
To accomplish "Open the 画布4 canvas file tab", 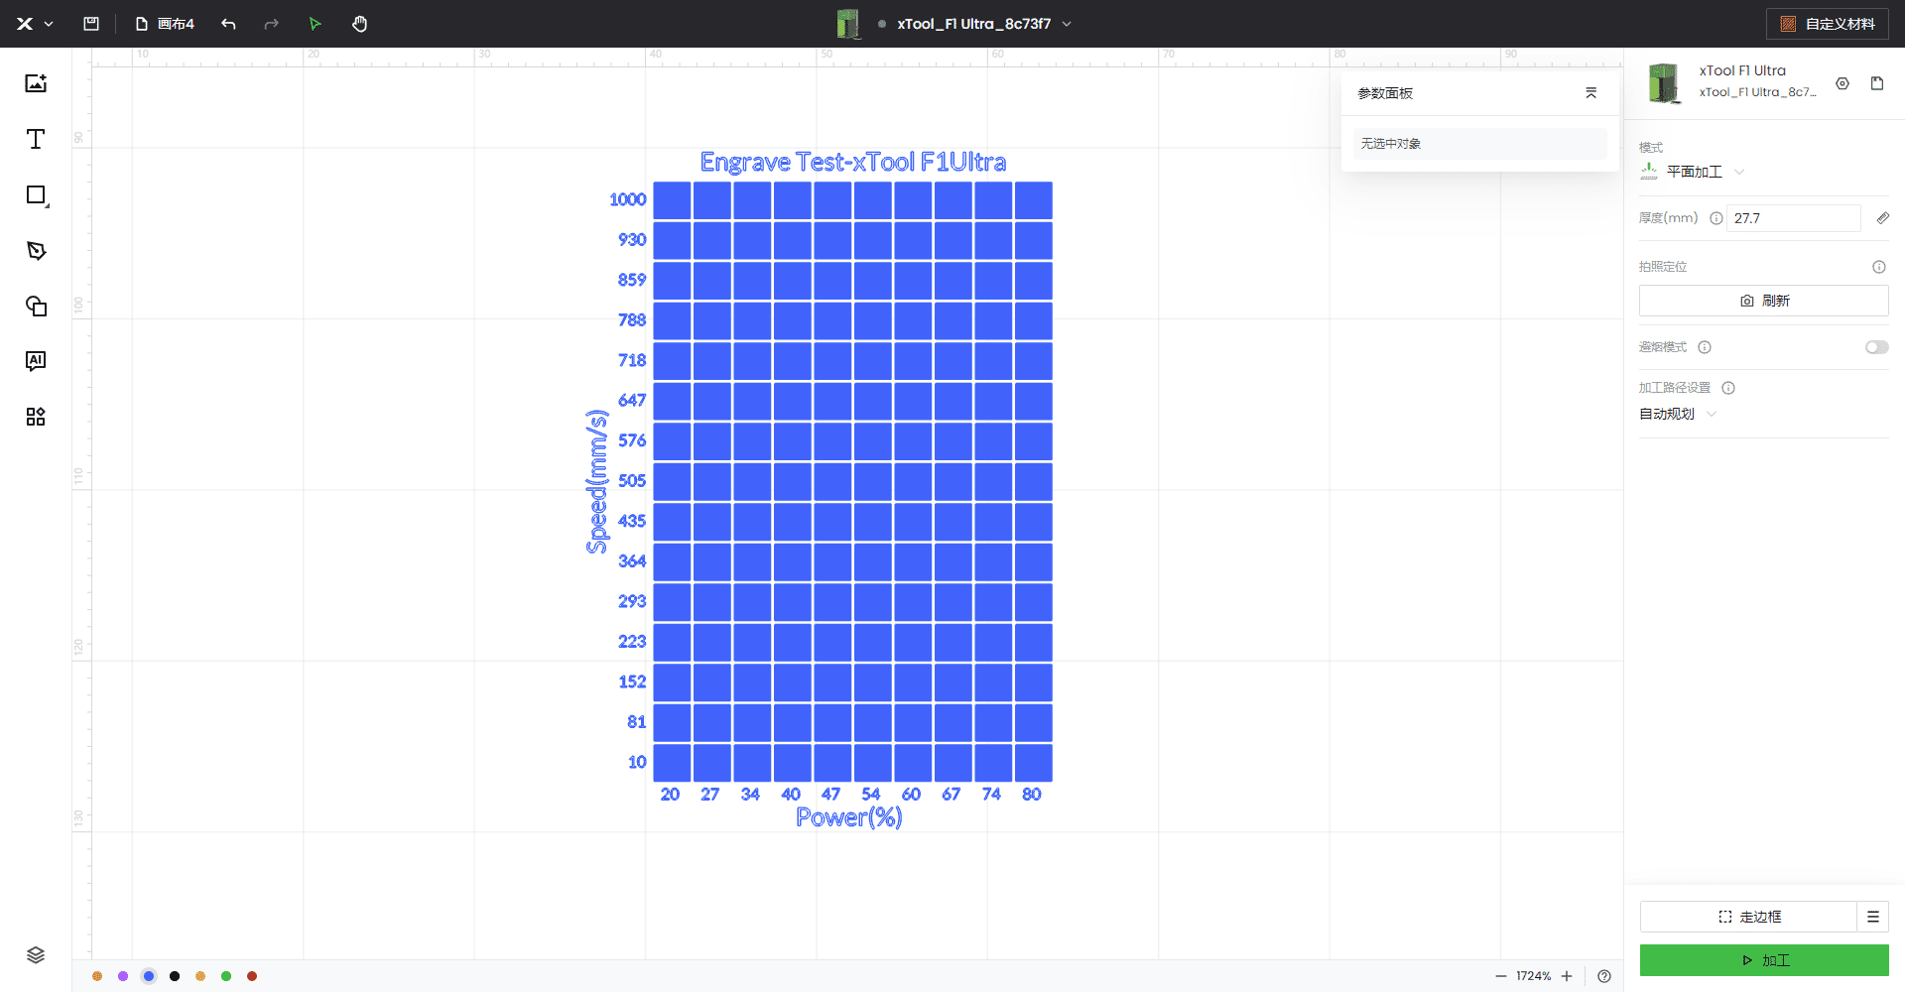I will tap(165, 24).
